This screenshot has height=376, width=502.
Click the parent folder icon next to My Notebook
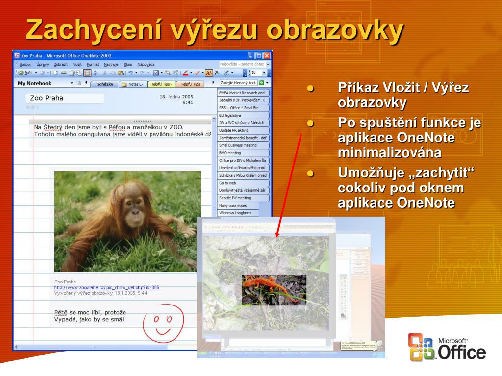(x=78, y=83)
